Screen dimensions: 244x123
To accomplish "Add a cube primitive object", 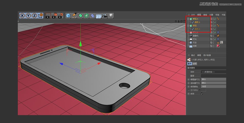I will pos(68,16).
